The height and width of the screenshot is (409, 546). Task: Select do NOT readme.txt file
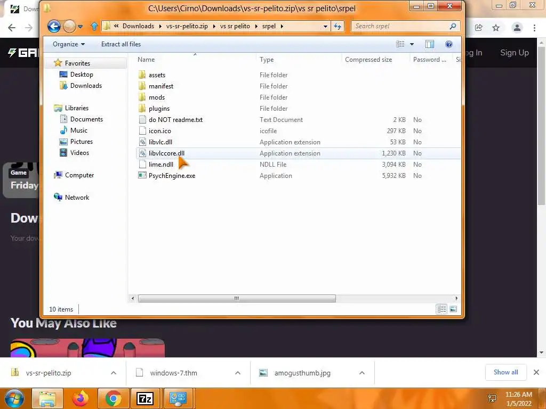[175, 120]
